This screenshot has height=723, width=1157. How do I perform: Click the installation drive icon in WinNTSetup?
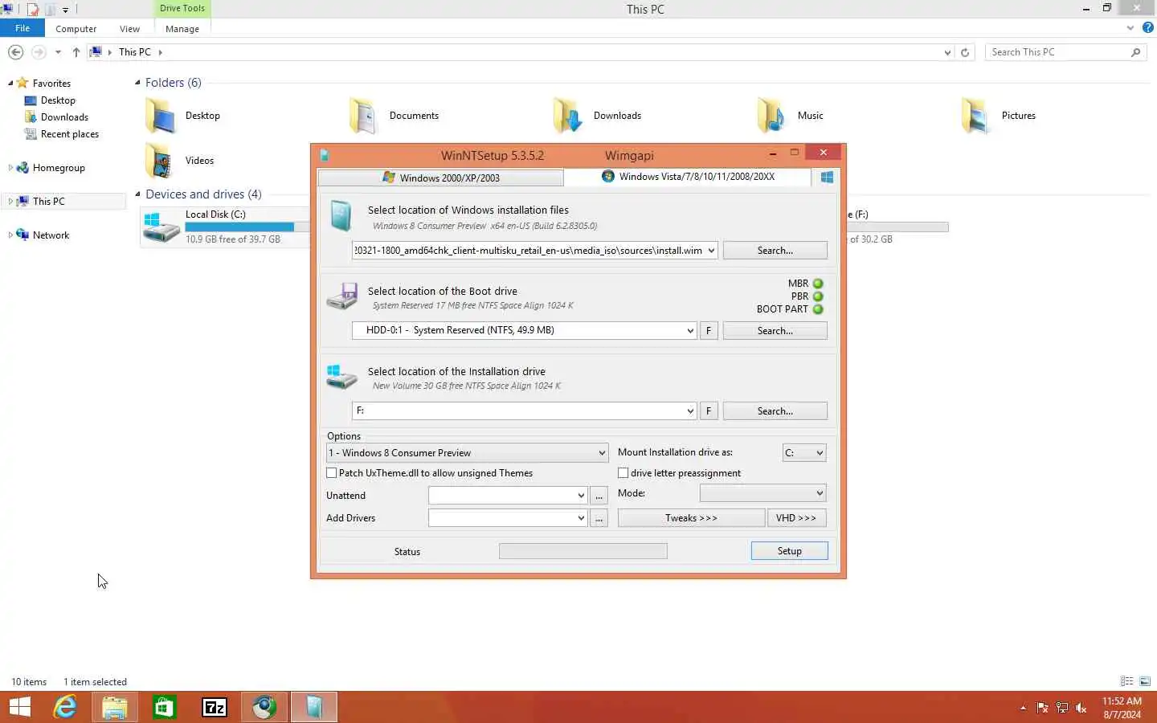341,377
